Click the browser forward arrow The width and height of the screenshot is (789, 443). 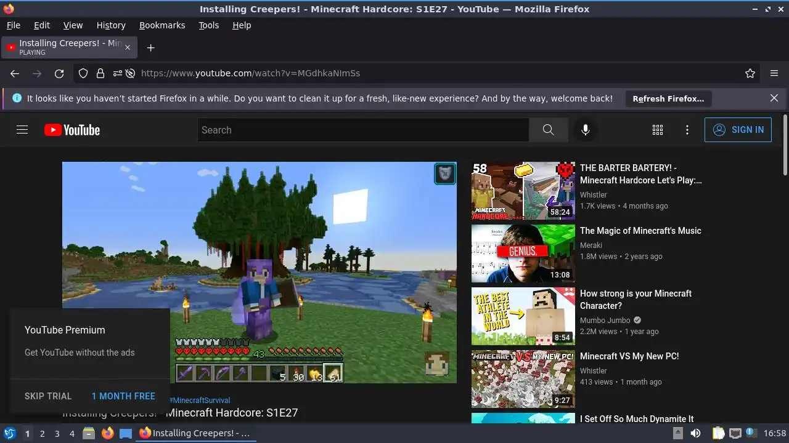[x=37, y=73]
